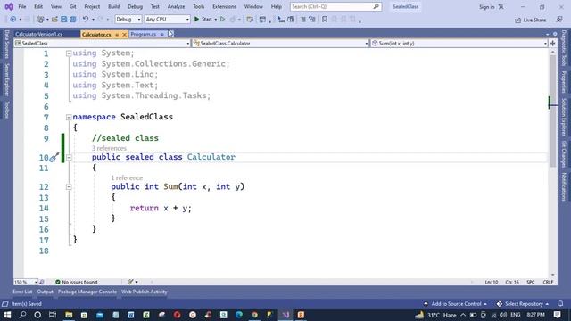Collapse the Sum method block

tap(69, 187)
